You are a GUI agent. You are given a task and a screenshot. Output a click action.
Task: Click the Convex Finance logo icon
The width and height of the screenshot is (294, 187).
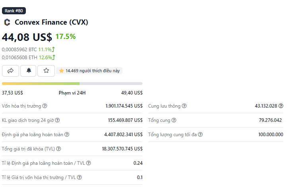7,22
